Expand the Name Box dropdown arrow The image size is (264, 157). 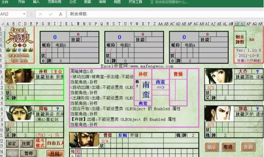coord(24,14)
